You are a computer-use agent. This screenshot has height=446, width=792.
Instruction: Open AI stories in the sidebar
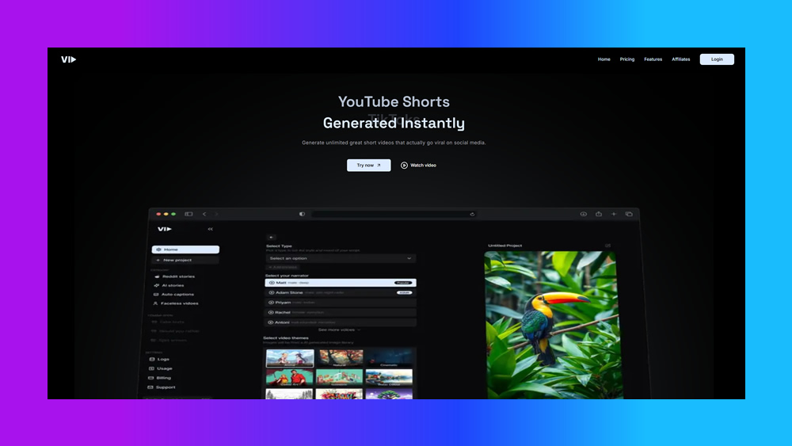[x=173, y=285]
